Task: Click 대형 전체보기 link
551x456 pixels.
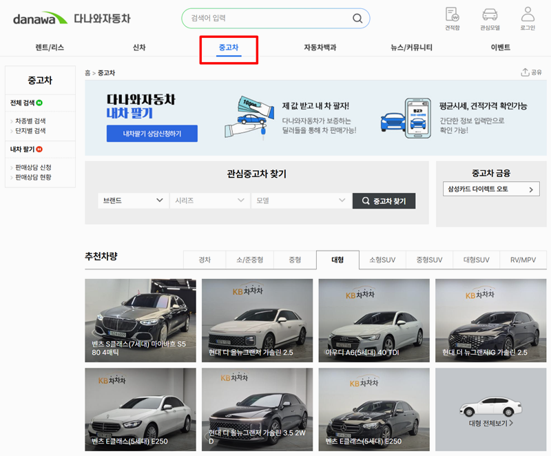Action: (x=490, y=424)
